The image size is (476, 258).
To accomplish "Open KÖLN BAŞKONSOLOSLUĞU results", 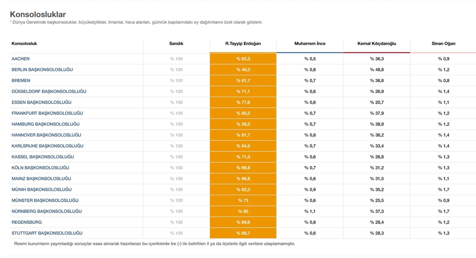I will (x=40, y=168).
